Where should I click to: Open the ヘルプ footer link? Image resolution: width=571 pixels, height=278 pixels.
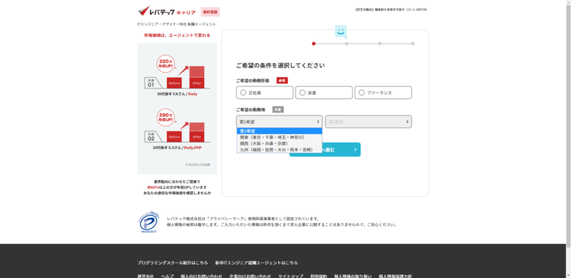coord(167,276)
